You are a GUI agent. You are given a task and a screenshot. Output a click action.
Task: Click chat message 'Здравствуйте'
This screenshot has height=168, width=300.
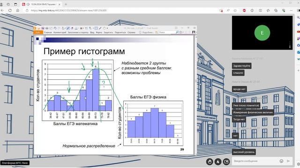pos(241,66)
